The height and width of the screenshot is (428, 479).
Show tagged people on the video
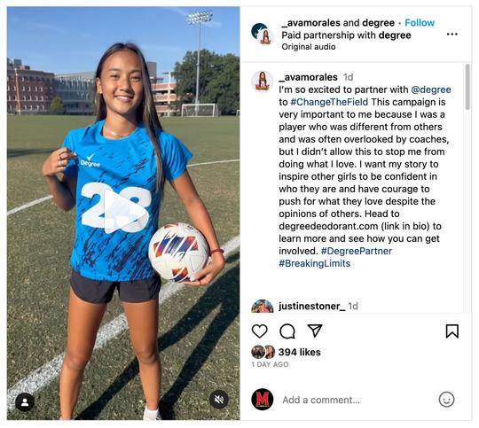[25, 402]
